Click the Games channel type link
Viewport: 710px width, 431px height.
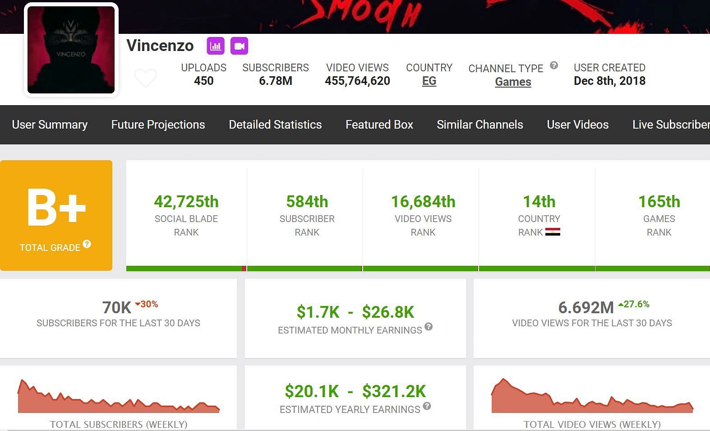(x=513, y=82)
